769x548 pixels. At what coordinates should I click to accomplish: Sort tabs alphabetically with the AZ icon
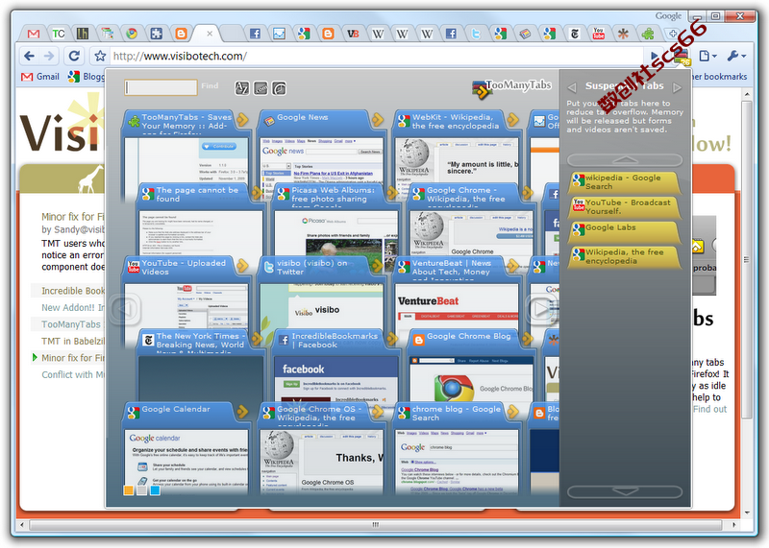coord(242,88)
